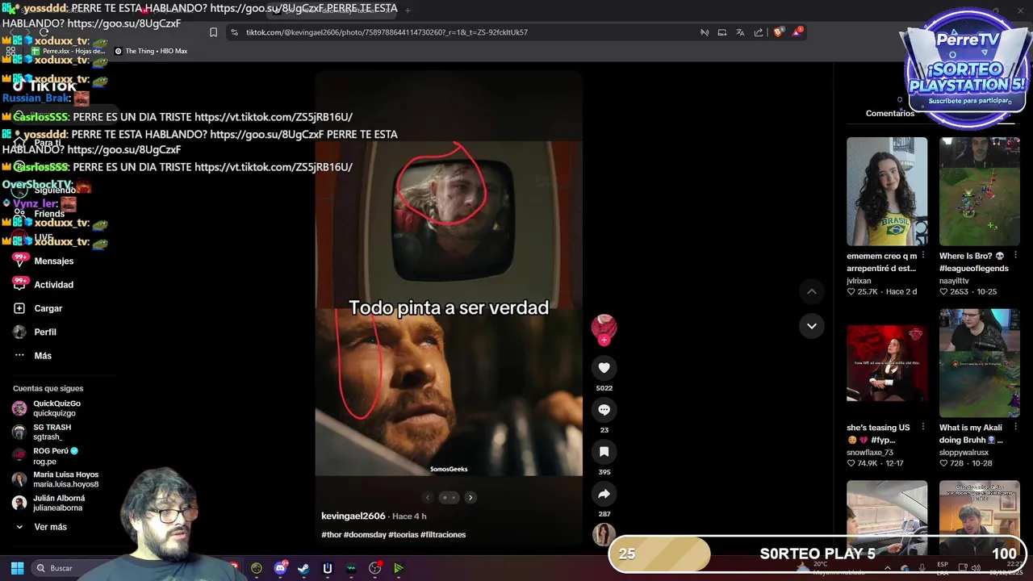Image resolution: width=1033 pixels, height=581 pixels.
Task: Open the Brave Shields lion icon
Action: coord(778,32)
